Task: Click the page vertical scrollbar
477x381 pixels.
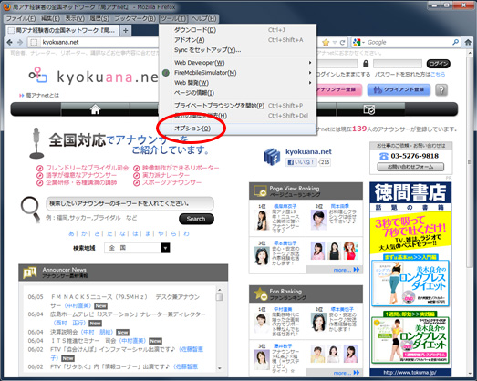Action: [469, 161]
